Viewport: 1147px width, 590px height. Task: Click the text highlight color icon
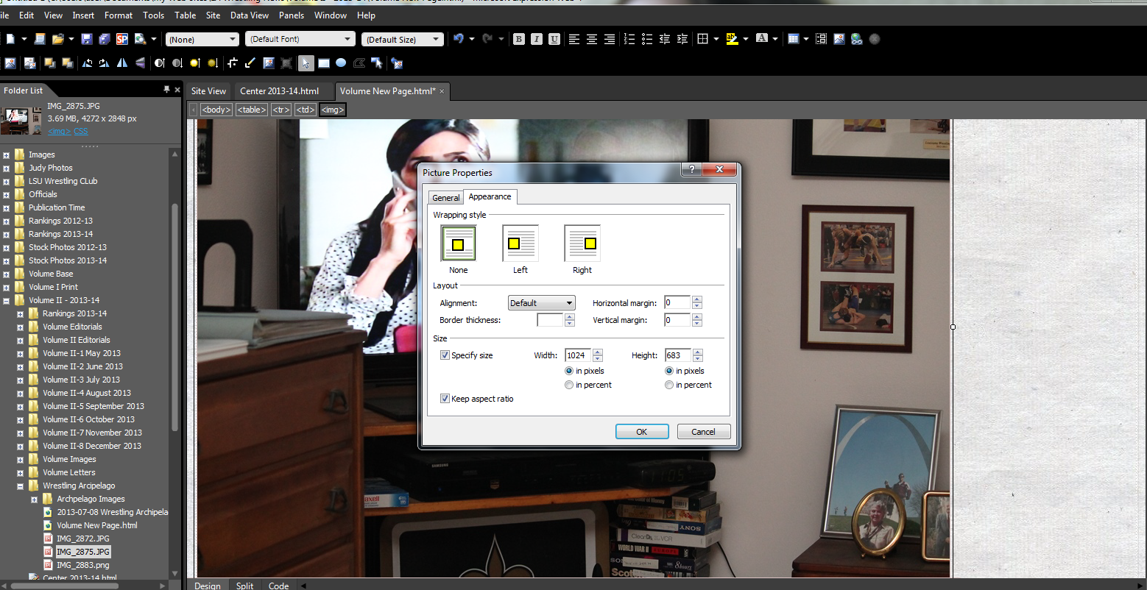coord(733,39)
